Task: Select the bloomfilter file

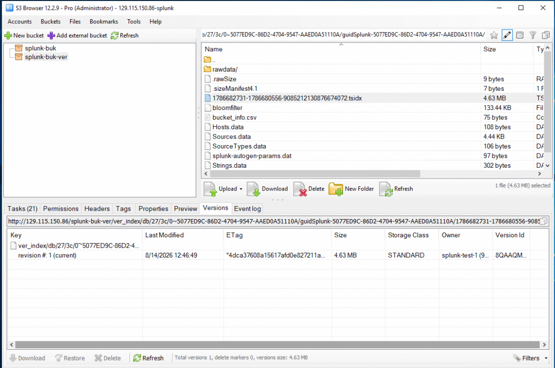Action: pyautogui.click(x=223, y=108)
